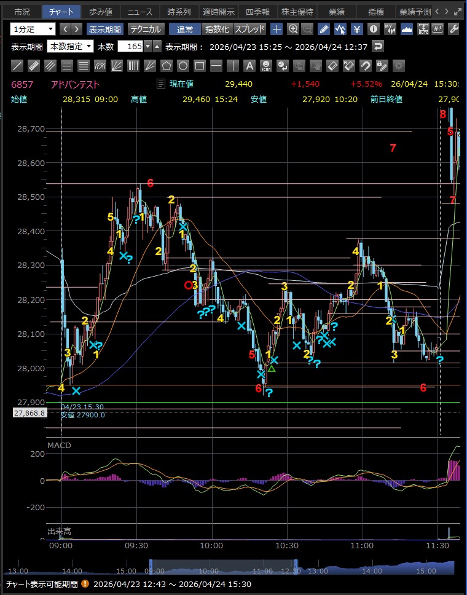Click the left handle of range slider
Image resolution: width=467 pixels, height=595 pixels.
pos(151,567)
